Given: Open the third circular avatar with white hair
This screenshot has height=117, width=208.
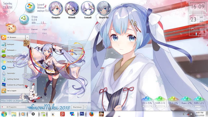Looking at the screenshot, I should (88, 8).
